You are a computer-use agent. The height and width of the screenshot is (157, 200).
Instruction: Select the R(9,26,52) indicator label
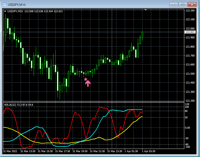click(10, 105)
